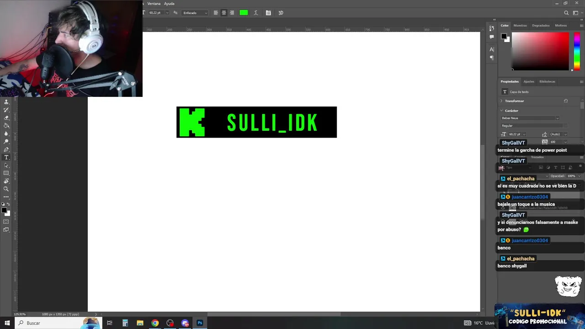Viewport: 585px width, 329px height.
Task: Align text left in options bar
Action: tap(216, 13)
